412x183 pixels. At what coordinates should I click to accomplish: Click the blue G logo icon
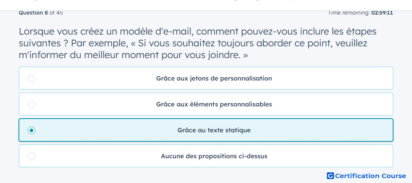coord(330,176)
